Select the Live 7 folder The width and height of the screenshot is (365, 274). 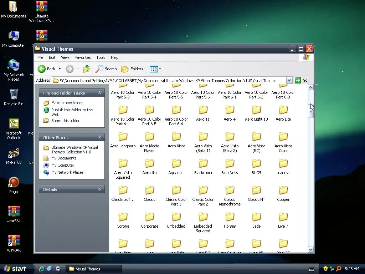[x=283, y=221]
